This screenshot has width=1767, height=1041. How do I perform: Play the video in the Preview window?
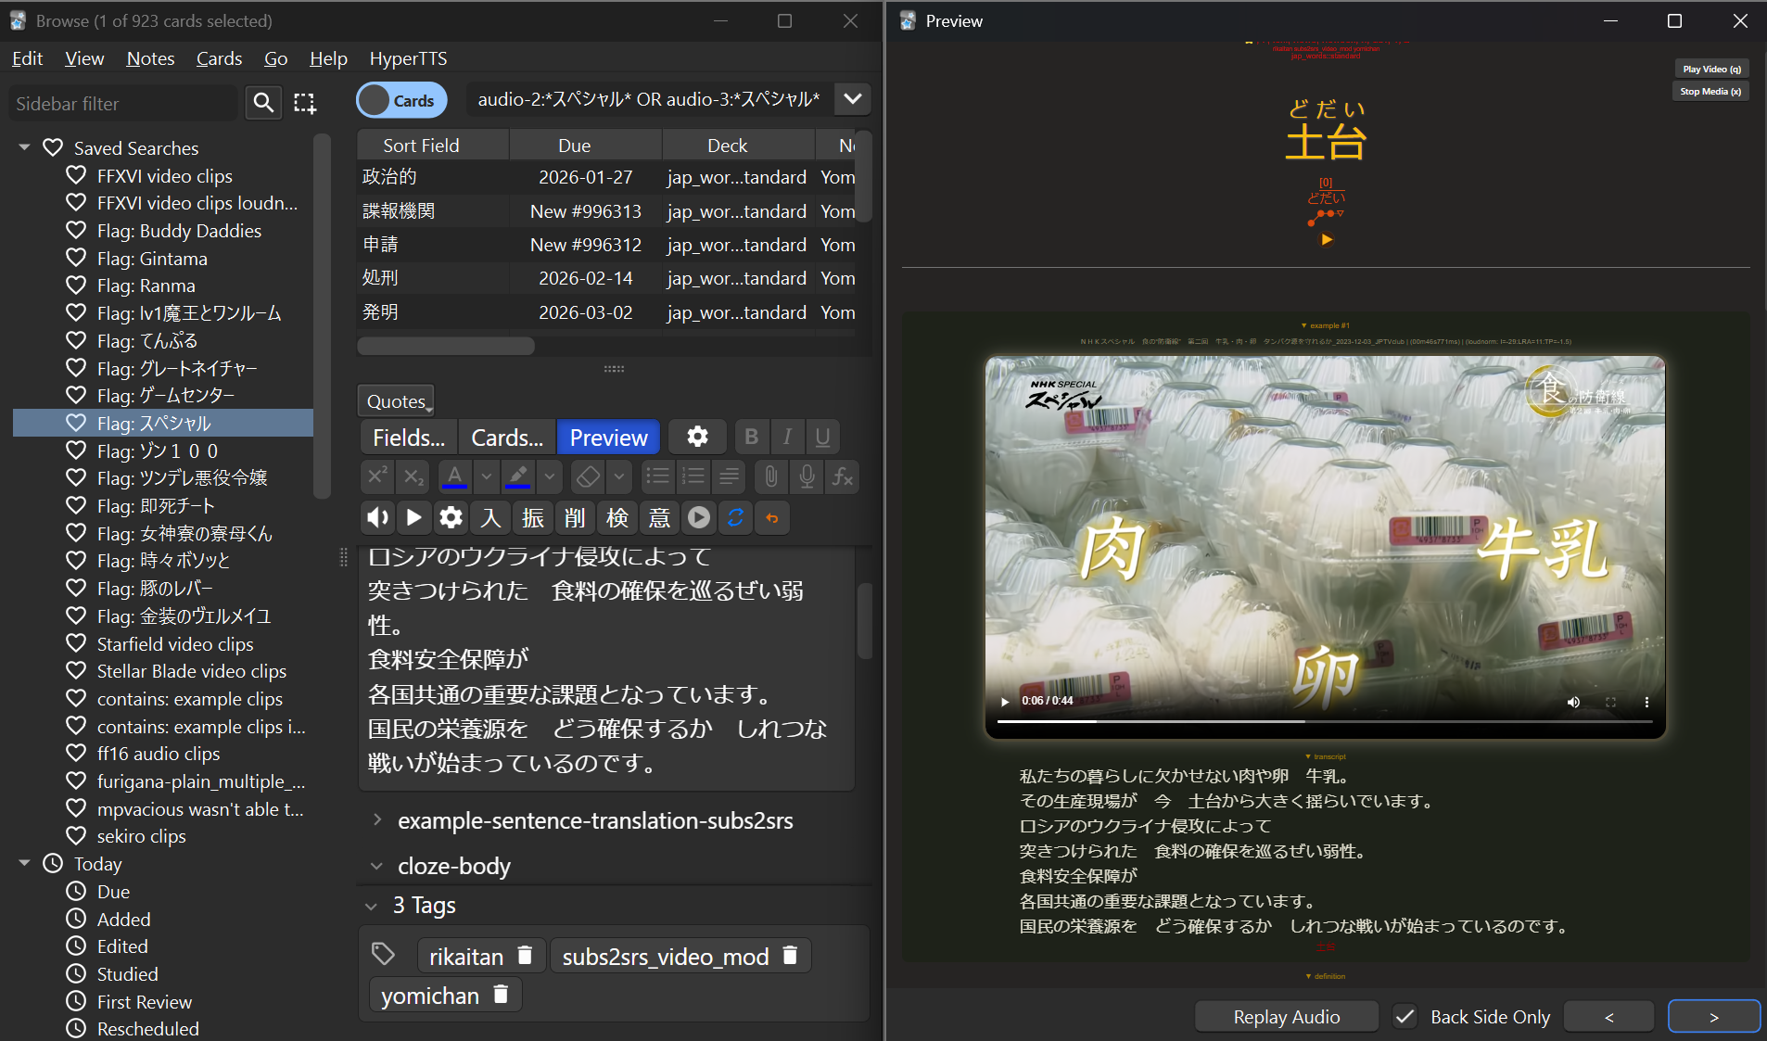point(1005,701)
